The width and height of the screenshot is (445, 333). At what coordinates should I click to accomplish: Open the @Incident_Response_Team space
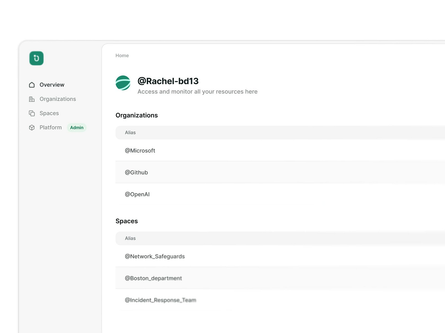pyautogui.click(x=161, y=300)
